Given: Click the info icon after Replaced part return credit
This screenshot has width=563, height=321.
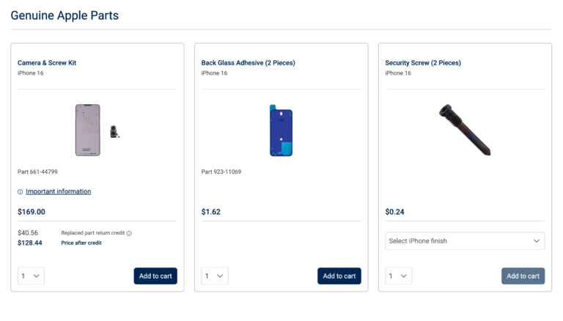Looking at the screenshot, I should click(x=129, y=233).
